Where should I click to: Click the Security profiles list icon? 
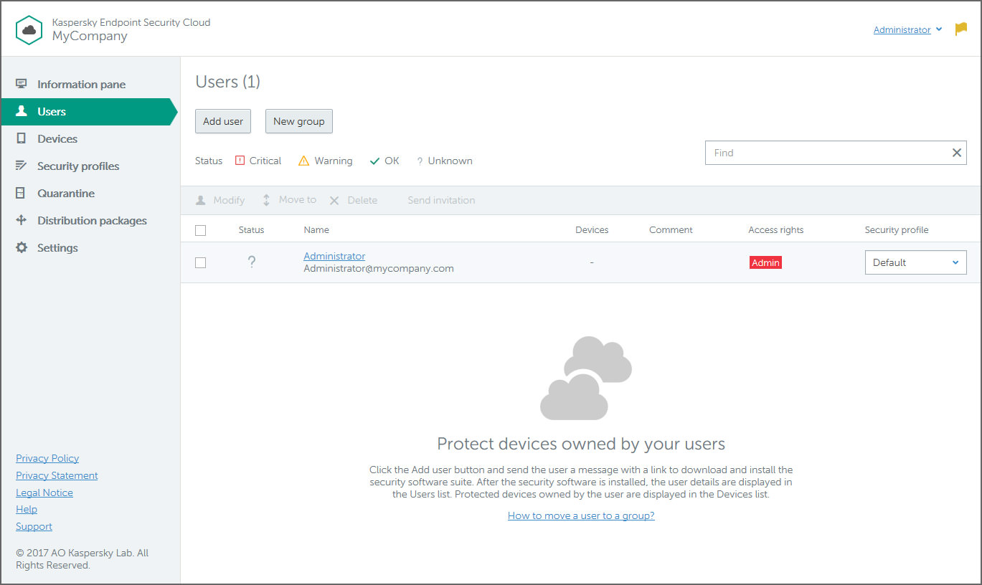pos(22,166)
